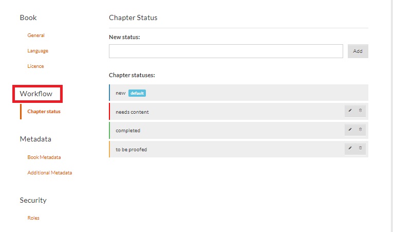Open the Licence page
393x232 pixels.
tap(35, 66)
